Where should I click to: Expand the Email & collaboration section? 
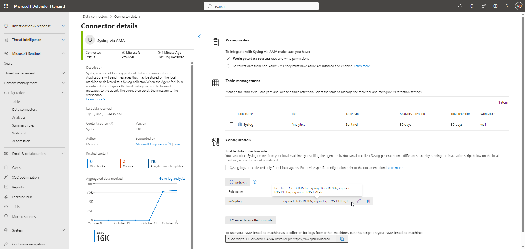pyautogui.click(x=63, y=154)
